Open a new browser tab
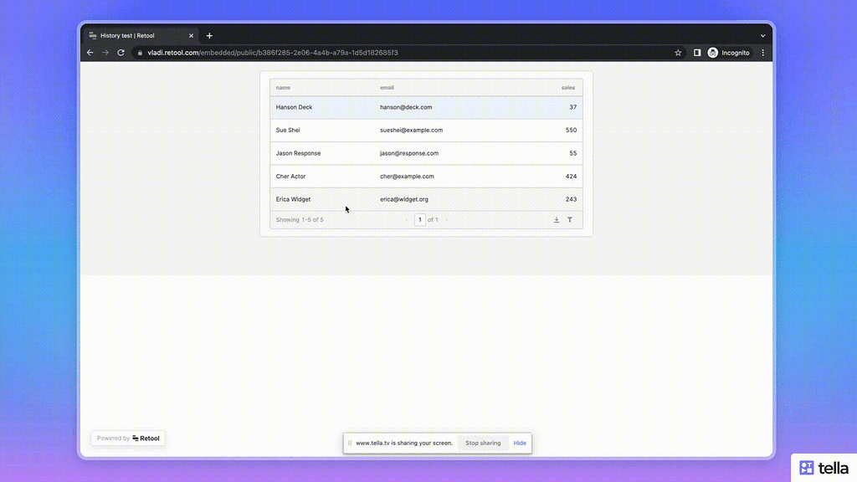This screenshot has width=857, height=482. click(x=209, y=35)
